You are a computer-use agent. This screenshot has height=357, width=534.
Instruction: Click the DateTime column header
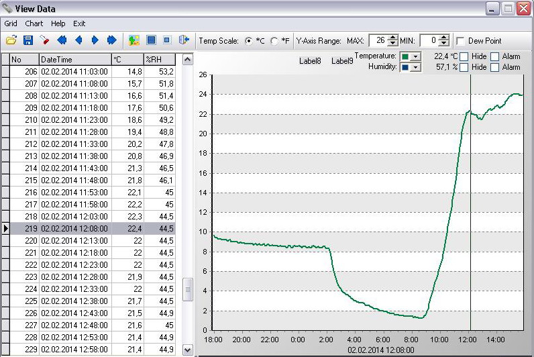[x=74, y=60]
